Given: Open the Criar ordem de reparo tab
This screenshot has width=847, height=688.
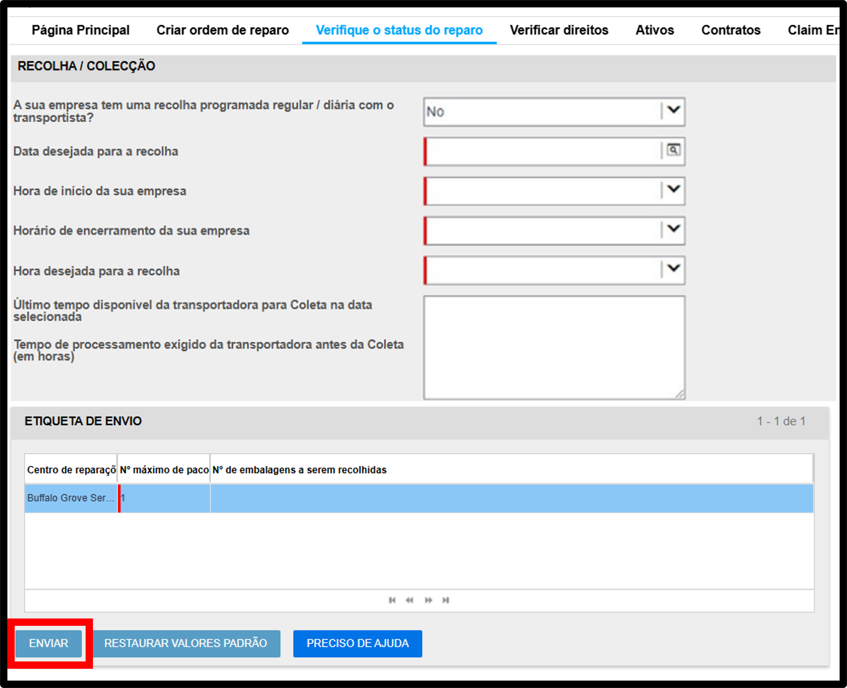Looking at the screenshot, I should click(222, 30).
